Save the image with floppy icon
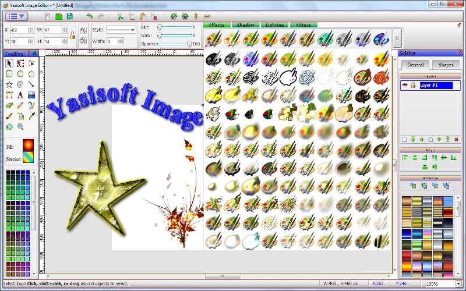Viewport: 466px width, 291px height. click(x=70, y=17)
